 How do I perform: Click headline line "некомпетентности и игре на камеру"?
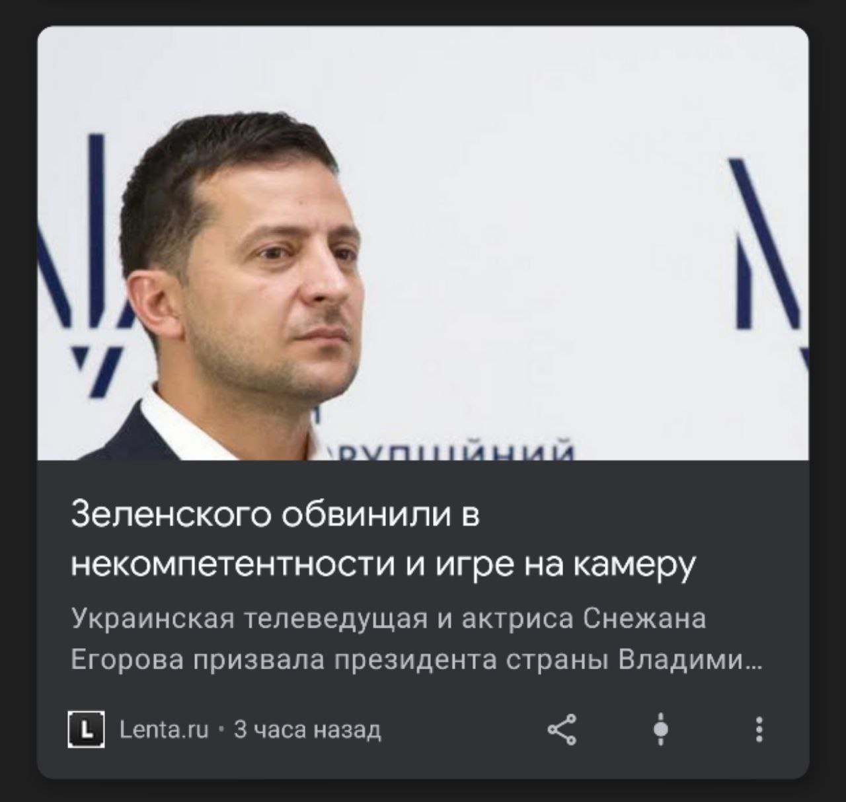(383, 566)
